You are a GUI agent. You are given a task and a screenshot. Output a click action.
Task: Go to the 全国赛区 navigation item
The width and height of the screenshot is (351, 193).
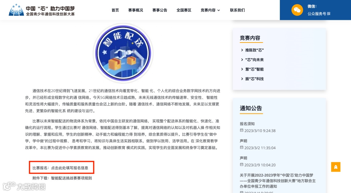point(184,10)
